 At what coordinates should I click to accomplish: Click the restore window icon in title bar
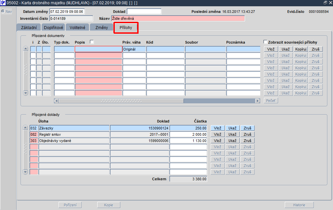coord(325,3)
